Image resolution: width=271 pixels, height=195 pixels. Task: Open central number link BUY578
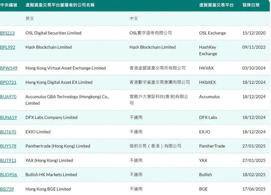coord(8,146)
